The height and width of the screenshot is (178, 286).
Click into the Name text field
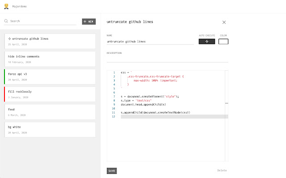[150, 41]
